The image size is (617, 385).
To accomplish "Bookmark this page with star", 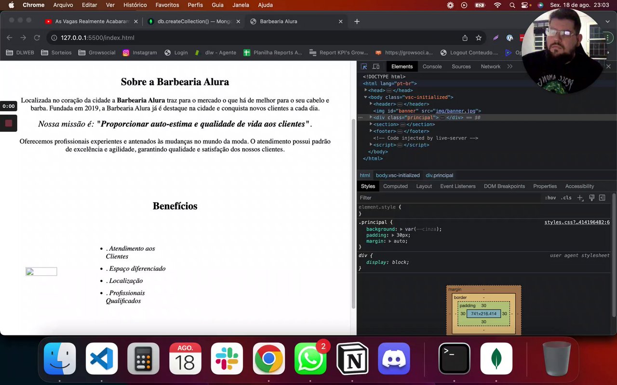I will (479, 38).
